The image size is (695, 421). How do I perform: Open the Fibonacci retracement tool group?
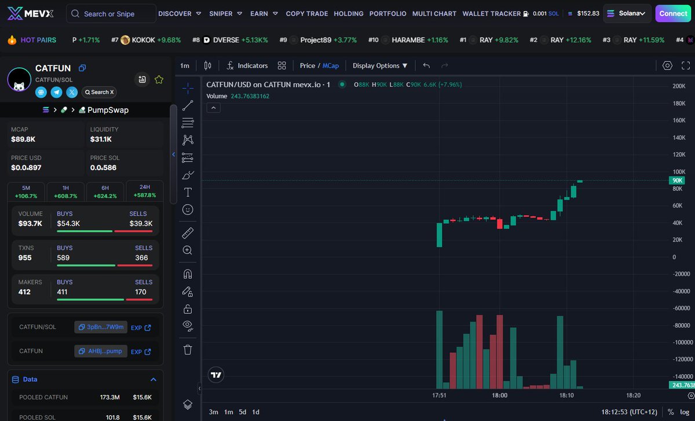coord(188,123)
